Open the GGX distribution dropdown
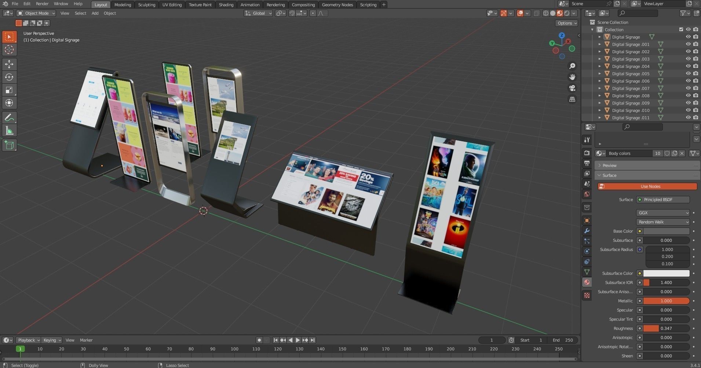Viewport: 701px width, 368px height. tap(663, 213)
